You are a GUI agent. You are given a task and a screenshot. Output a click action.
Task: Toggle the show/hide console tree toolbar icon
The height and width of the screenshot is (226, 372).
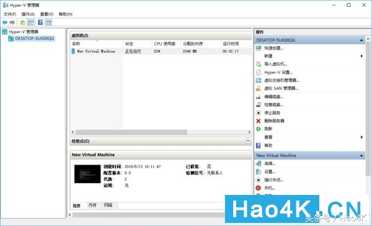coord(30,22)
